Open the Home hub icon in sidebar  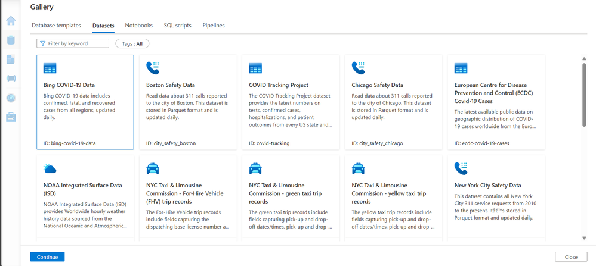click(11, 20)
